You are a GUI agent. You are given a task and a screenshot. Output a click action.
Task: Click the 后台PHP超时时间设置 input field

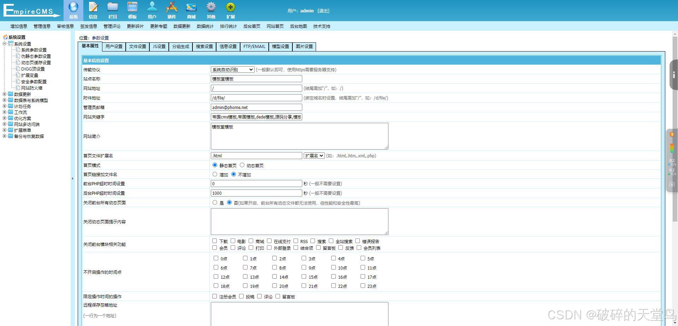point(256,193)
